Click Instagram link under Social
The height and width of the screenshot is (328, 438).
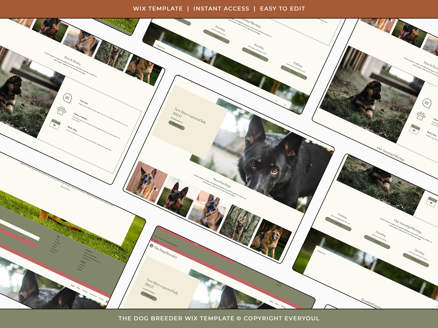[x=82, y=265]
